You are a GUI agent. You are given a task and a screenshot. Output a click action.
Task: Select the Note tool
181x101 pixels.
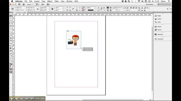click(11, 54)
